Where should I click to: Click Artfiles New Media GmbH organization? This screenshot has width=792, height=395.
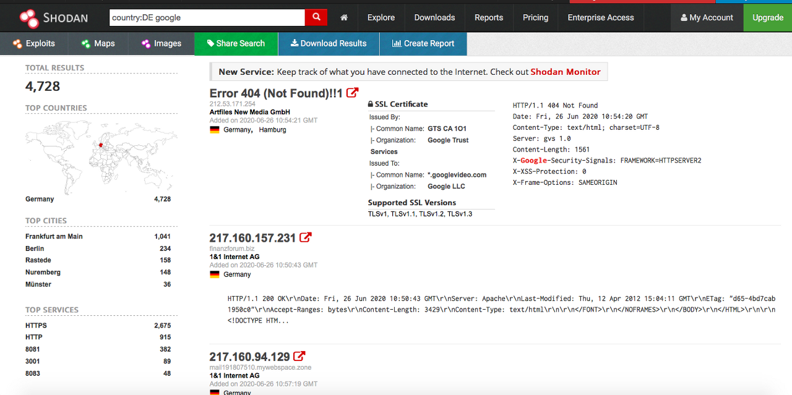250,112
